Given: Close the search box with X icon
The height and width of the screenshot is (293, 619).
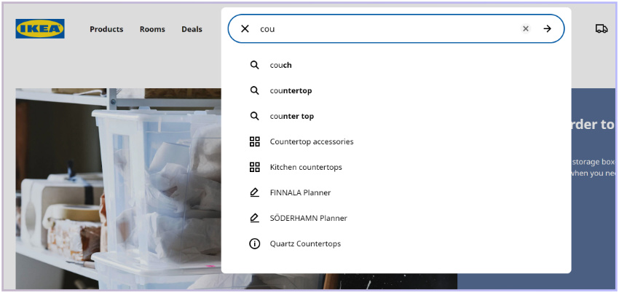Looking at the screenshot, I should pos(245,29).
